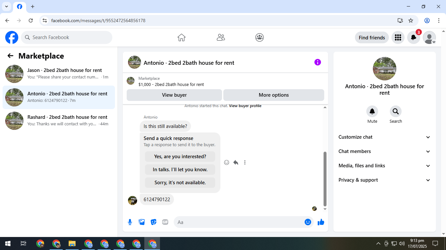446x250 pixels.
Task: Click the chat conversation scrollbar thumb
Action: pyautogui.click(x=325, y=179)
